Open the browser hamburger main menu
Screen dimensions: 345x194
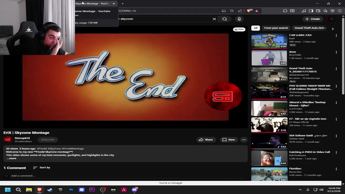point(340,11)
